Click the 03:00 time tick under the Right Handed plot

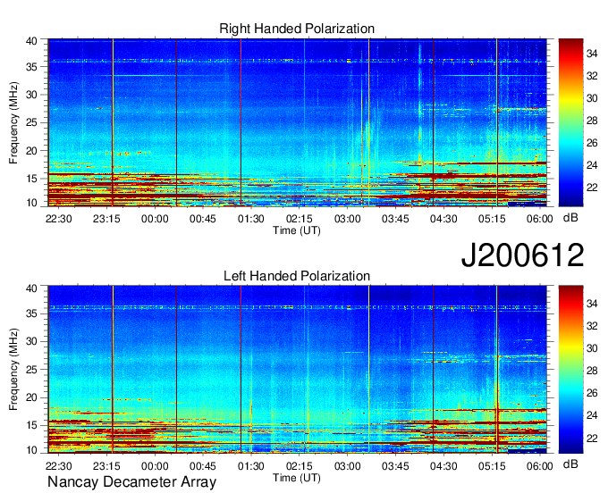tap(348, 219)
